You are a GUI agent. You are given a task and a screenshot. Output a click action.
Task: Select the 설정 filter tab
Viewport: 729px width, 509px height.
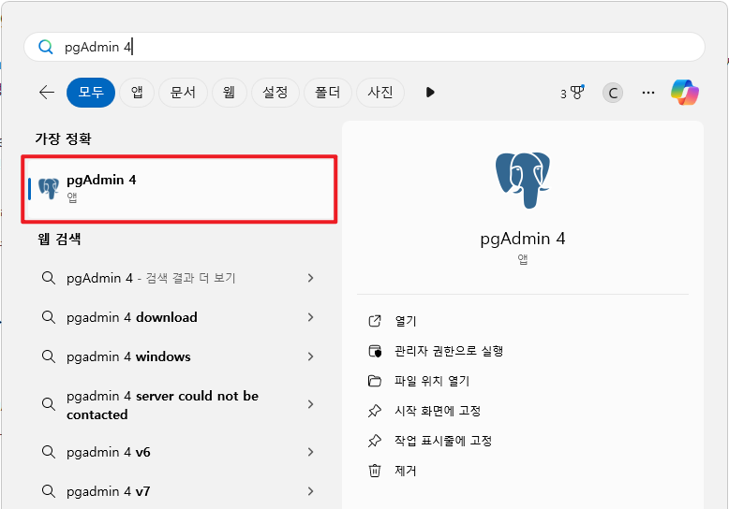(275, 93)
